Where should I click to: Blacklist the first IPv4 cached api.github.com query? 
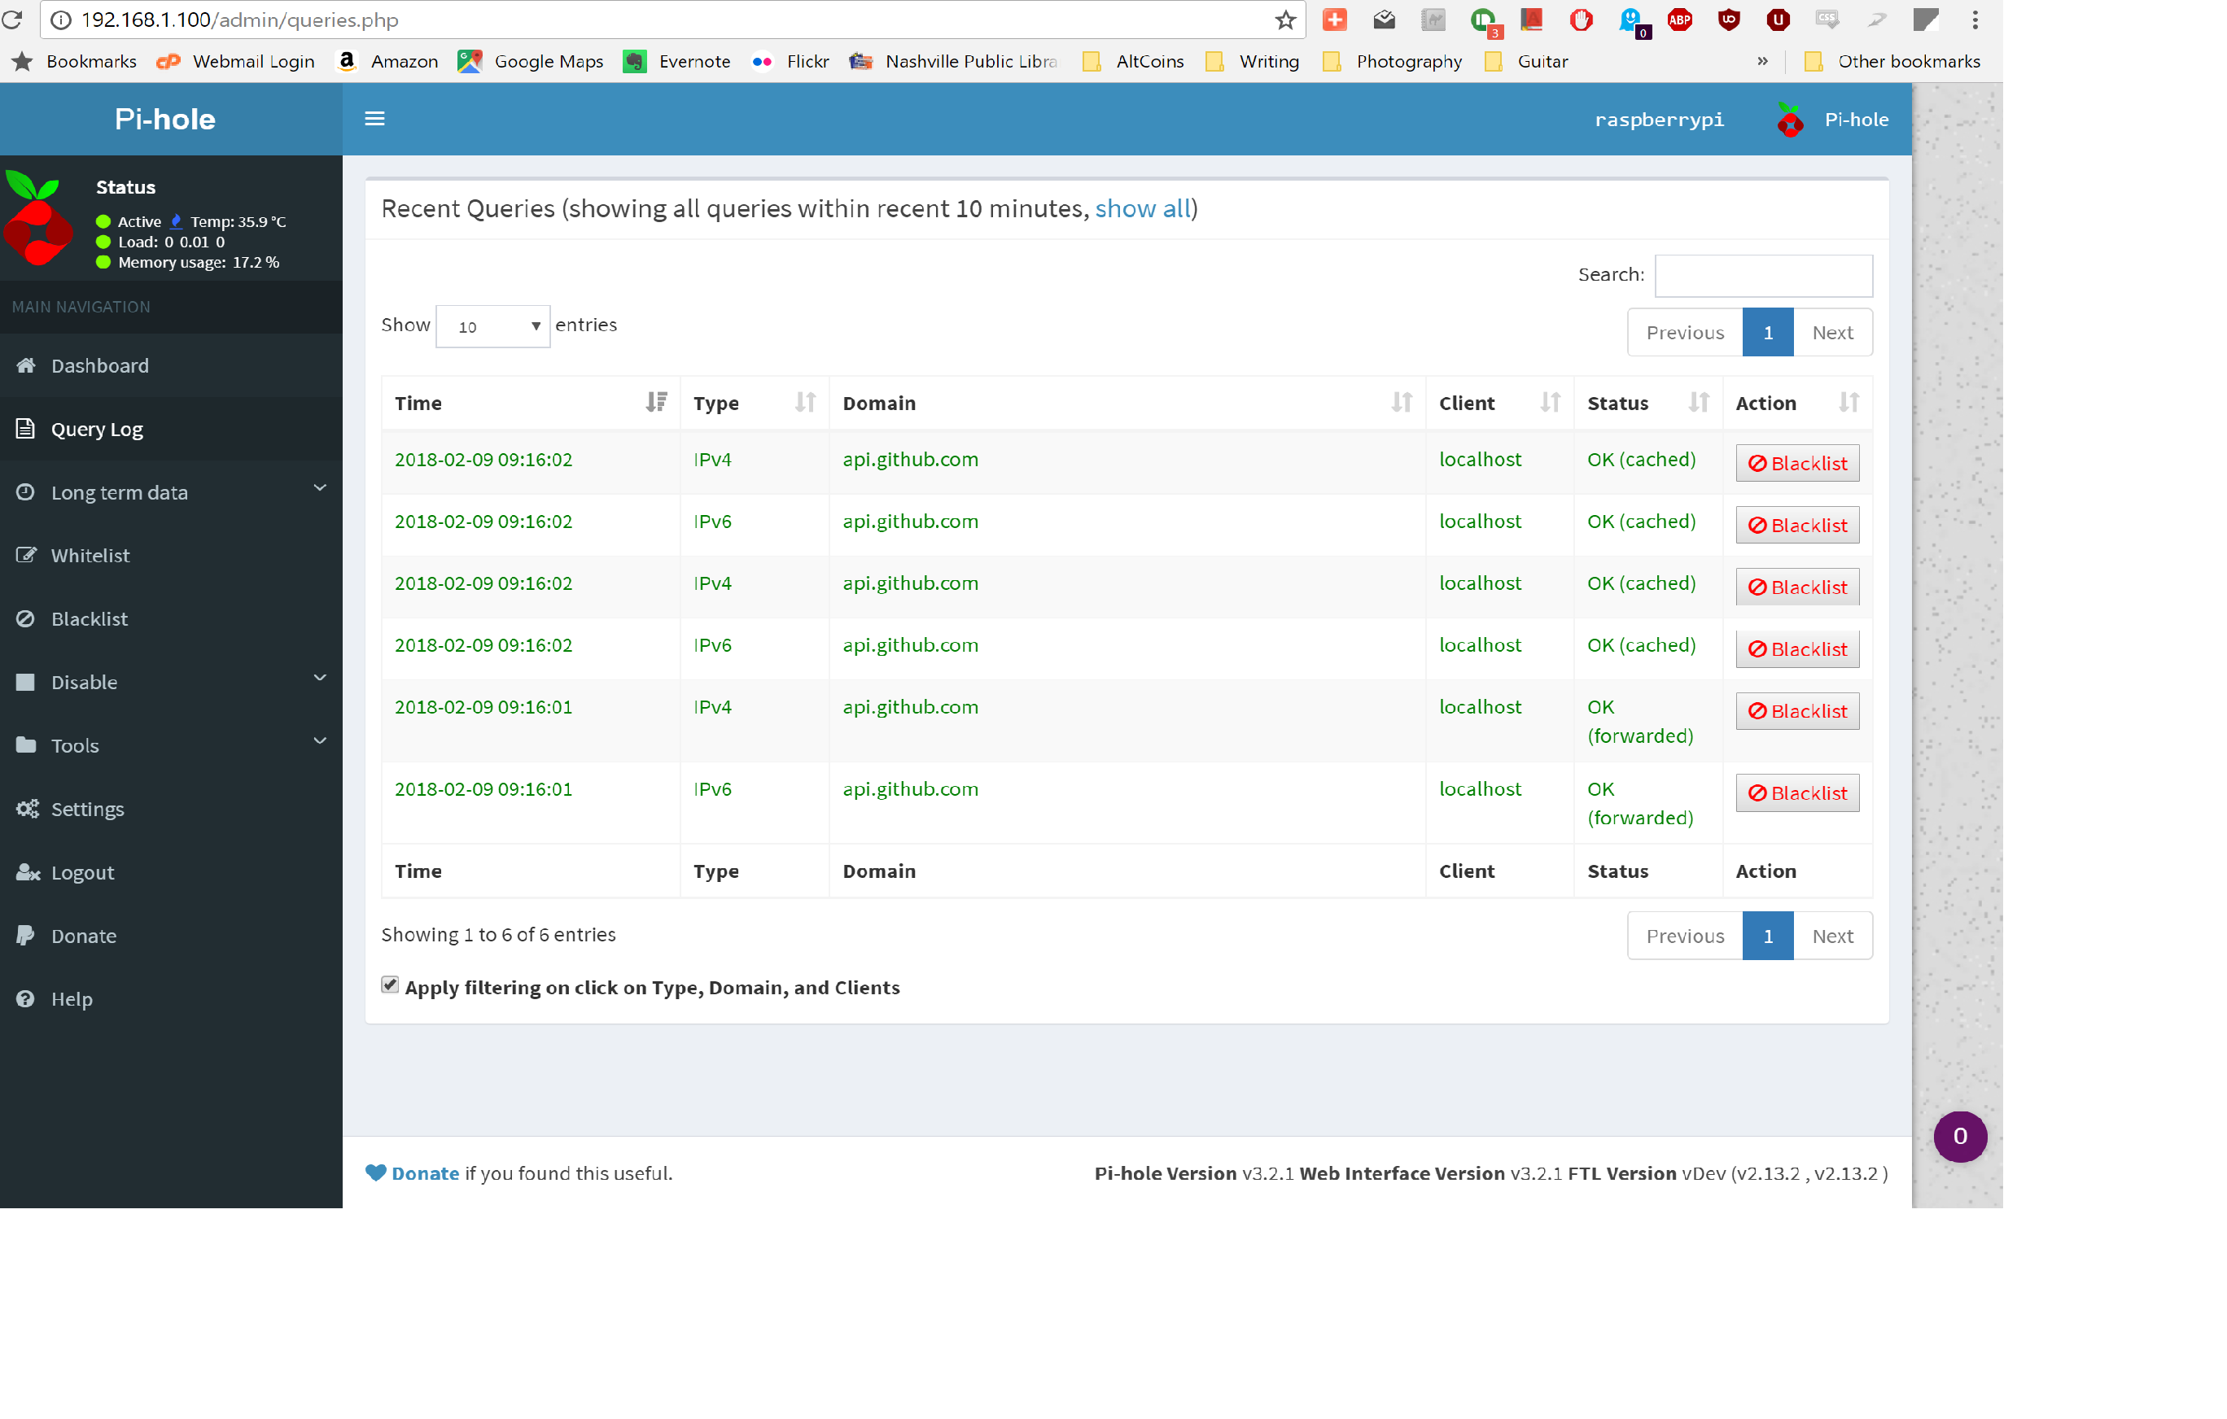pyautogui.click(x=1797, y=463)
